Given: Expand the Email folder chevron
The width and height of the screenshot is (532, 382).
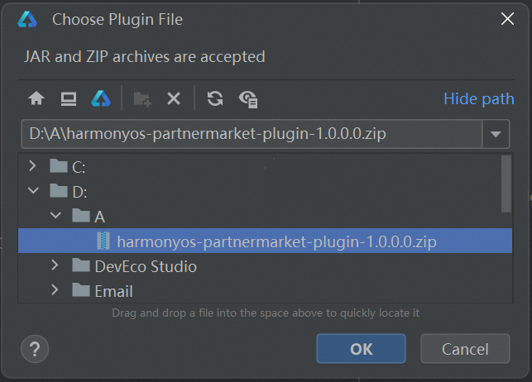Looking at the screenshot, I should pyautogui.click(x=55, y=289).
